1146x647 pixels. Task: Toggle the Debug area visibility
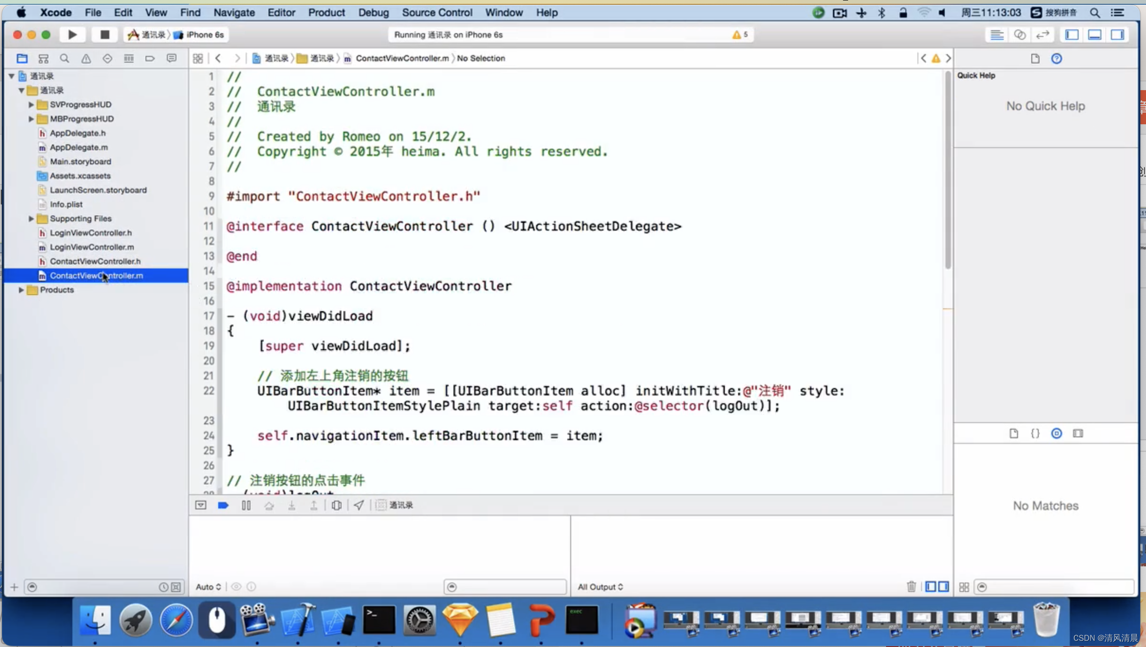[1094, 35]
